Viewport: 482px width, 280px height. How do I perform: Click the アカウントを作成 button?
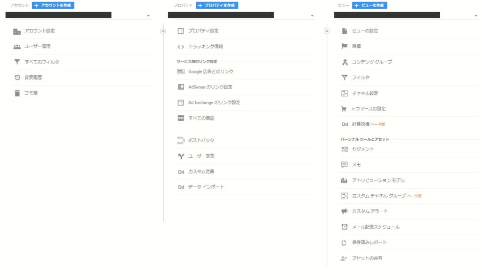click(x=53, y=5)
